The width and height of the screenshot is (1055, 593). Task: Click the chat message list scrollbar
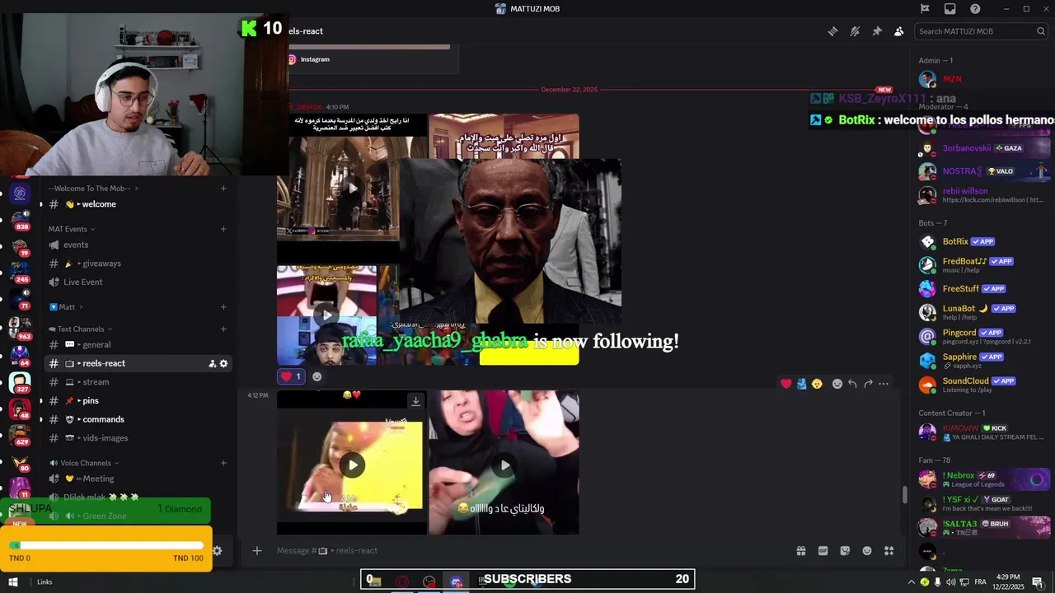point(905,495)
